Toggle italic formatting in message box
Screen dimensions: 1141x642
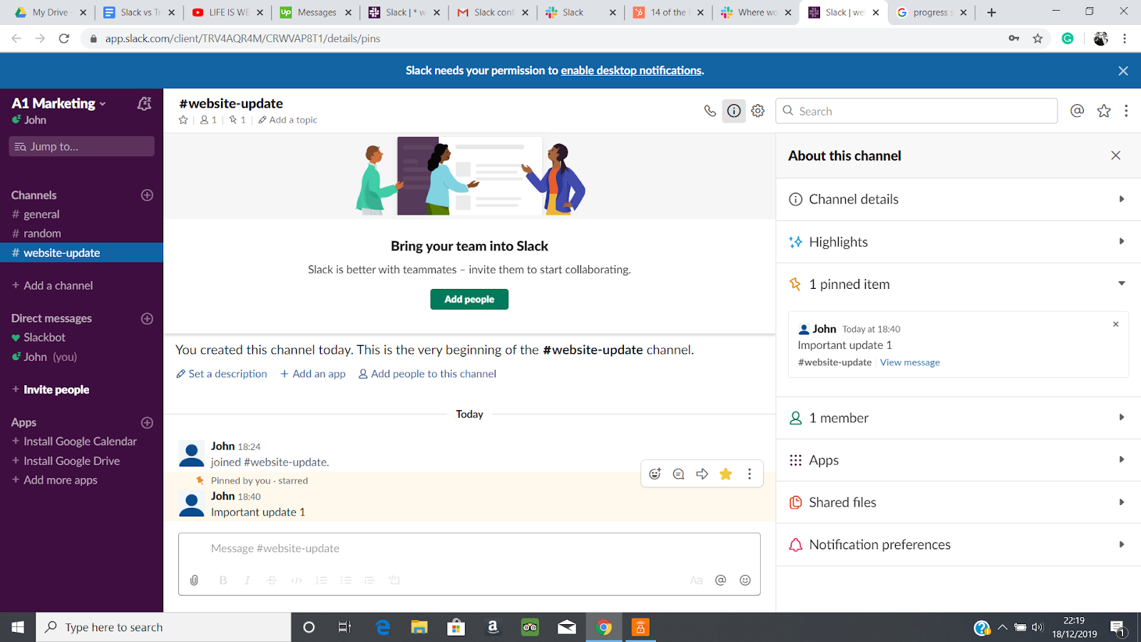coord(247,580)
